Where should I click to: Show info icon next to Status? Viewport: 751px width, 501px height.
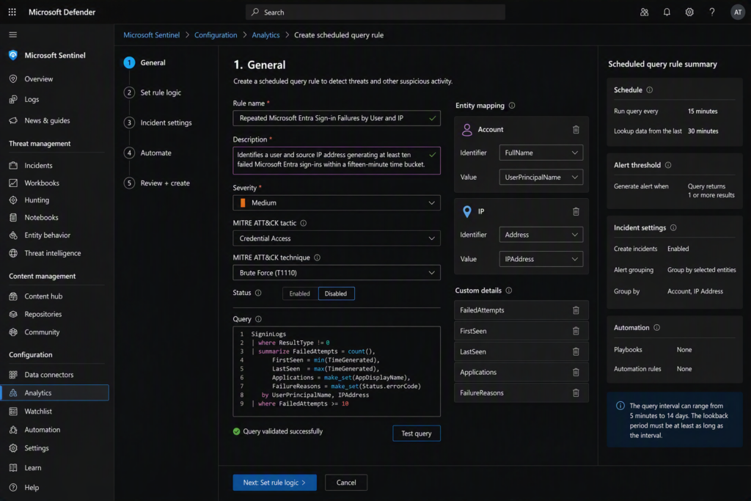pos(258,293)
